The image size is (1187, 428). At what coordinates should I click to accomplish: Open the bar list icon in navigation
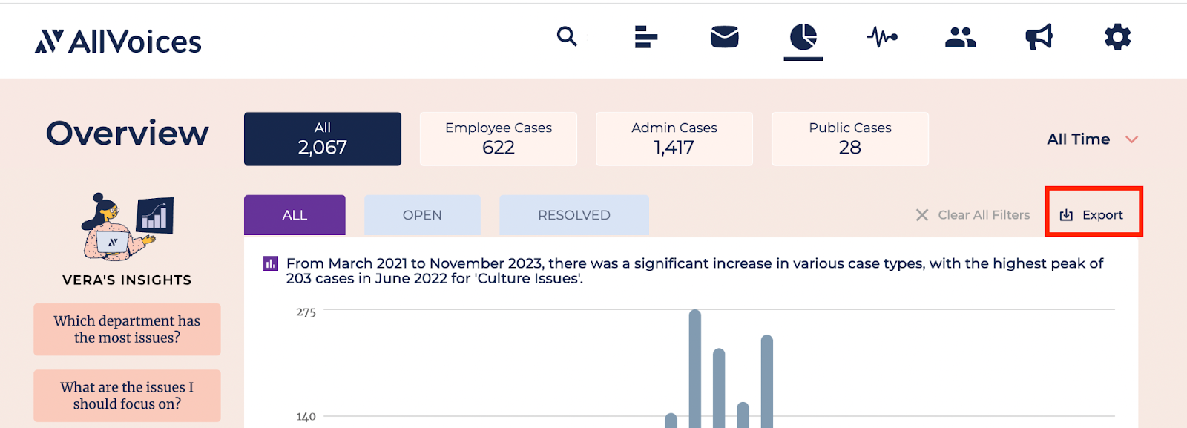646,36
